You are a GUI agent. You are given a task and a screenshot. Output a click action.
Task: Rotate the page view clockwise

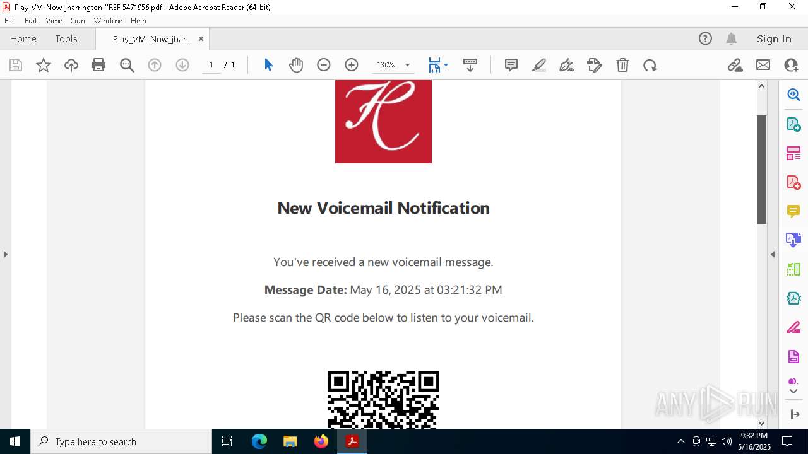point(650,65)
